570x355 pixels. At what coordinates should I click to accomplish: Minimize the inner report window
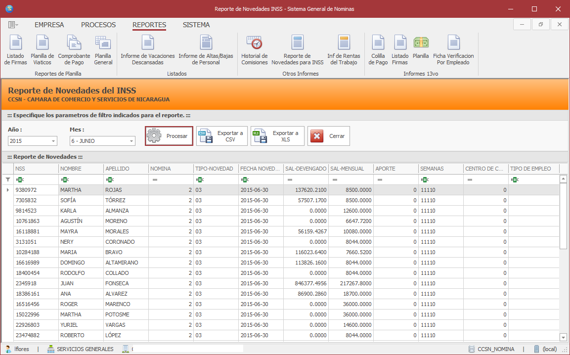pyautogui.click(x=522, y=24)
